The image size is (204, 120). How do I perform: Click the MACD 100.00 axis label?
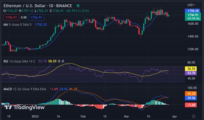click(192, 88)
